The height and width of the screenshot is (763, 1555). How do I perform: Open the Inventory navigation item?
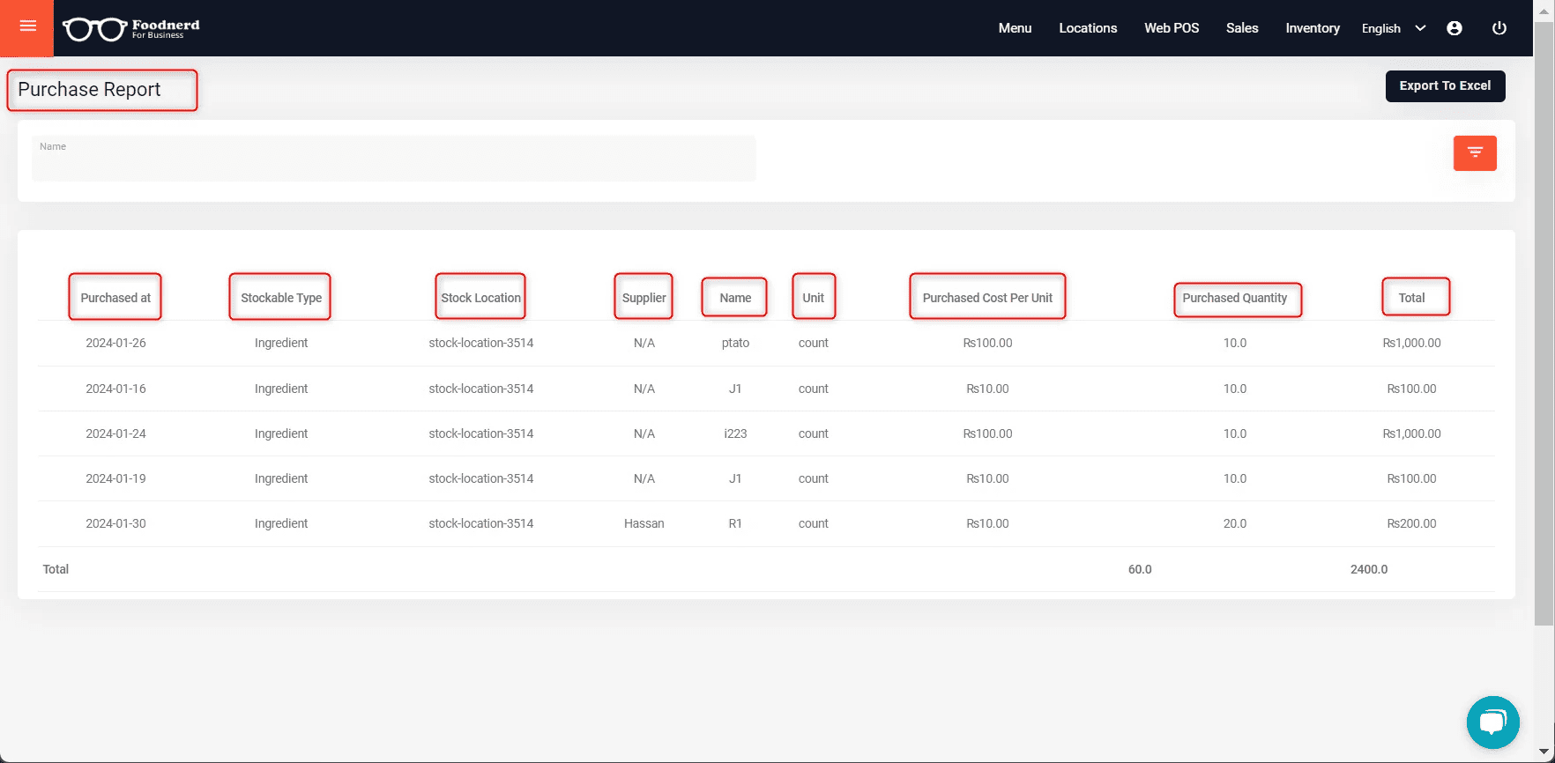pyautogui.click(x=1313, y=28)
